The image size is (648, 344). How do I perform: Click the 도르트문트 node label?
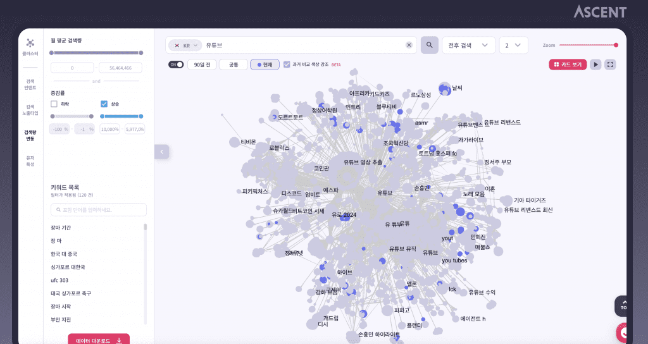point(290,117)
